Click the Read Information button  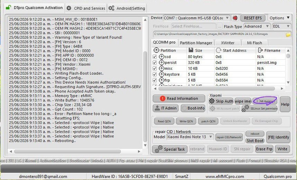pyautogui.click(x=179, y=98)
